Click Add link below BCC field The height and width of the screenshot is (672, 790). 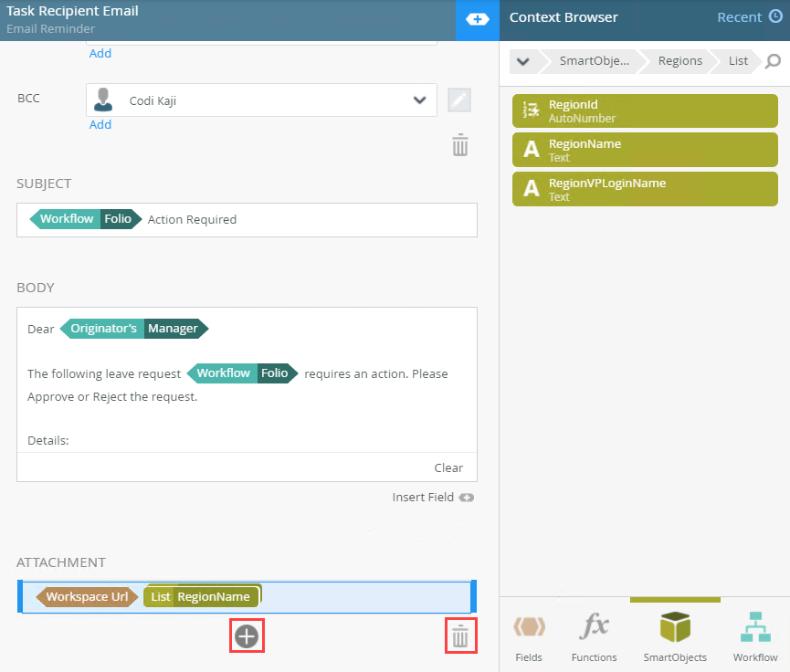100,124
